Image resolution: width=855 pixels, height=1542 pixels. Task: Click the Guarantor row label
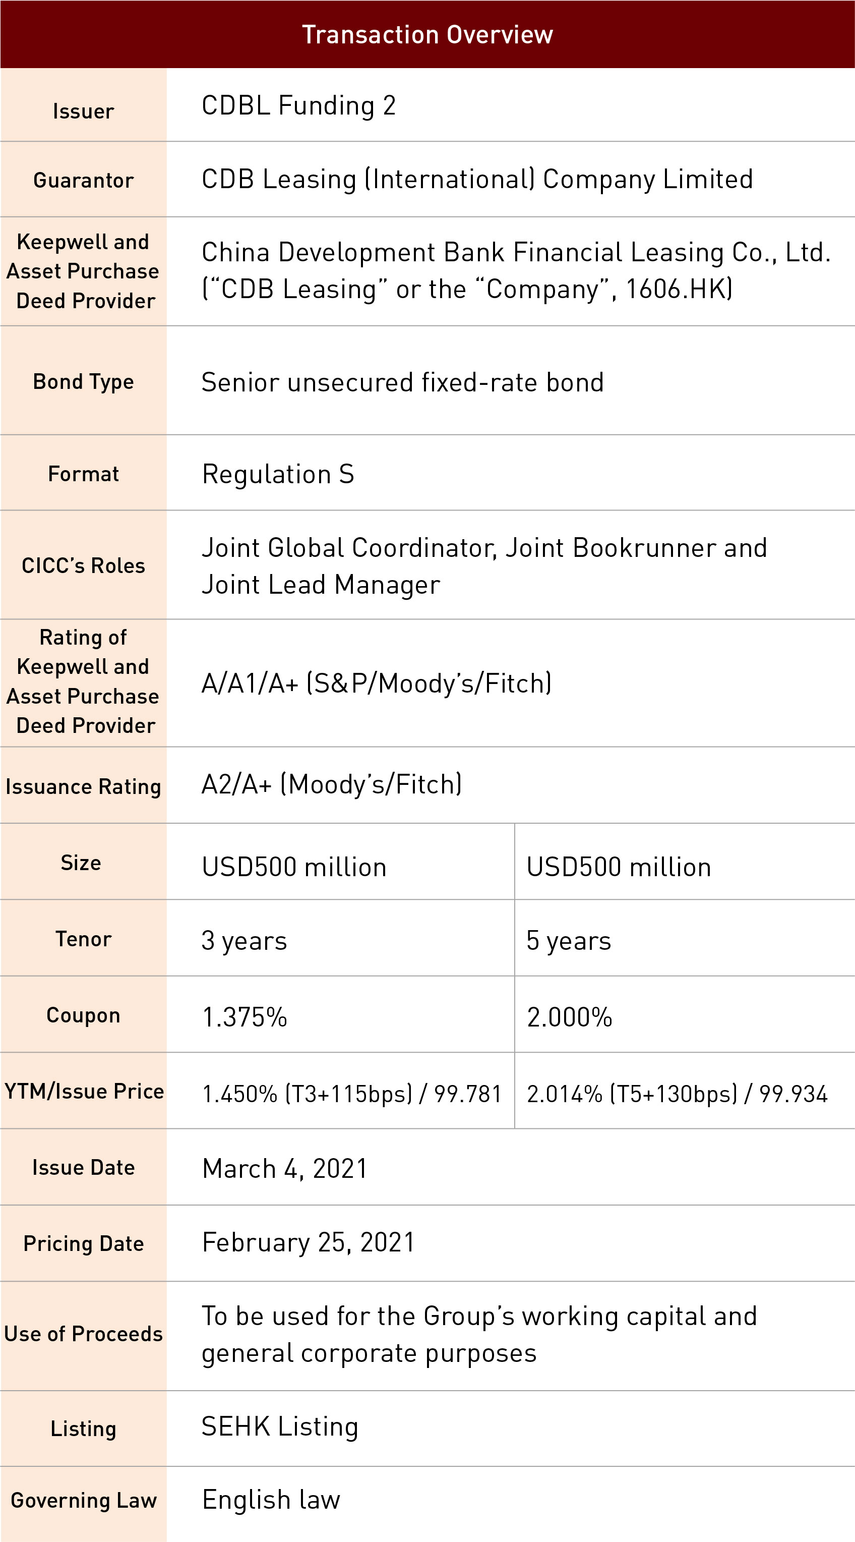[83, 180]
